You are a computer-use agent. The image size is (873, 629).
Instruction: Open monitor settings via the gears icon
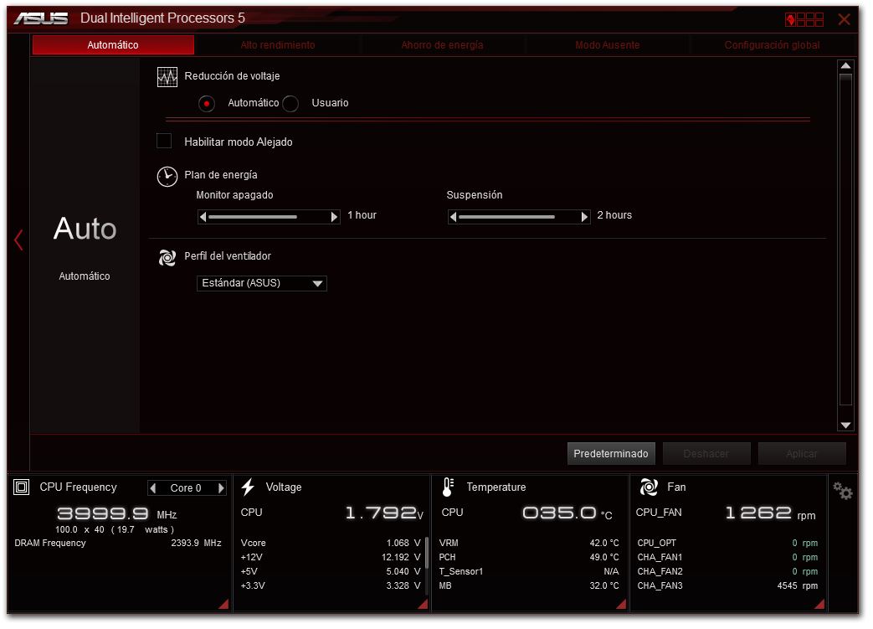click(842, 491)
